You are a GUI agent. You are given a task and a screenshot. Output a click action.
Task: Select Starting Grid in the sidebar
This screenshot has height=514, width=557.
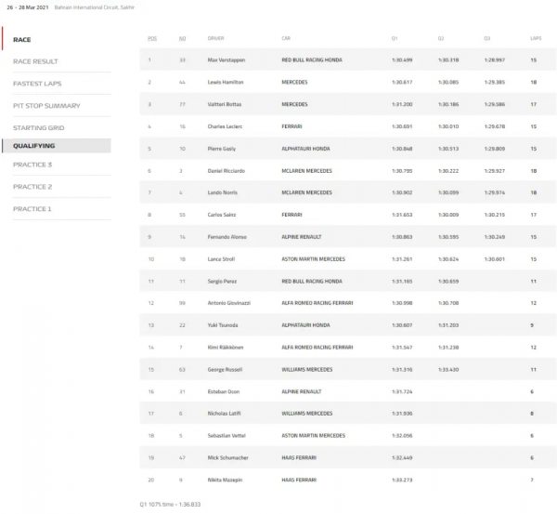39,127
